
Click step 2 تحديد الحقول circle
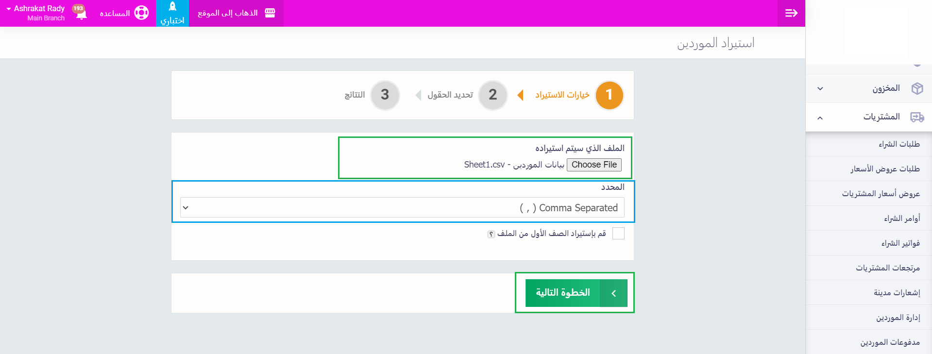(x=492, y=95)
